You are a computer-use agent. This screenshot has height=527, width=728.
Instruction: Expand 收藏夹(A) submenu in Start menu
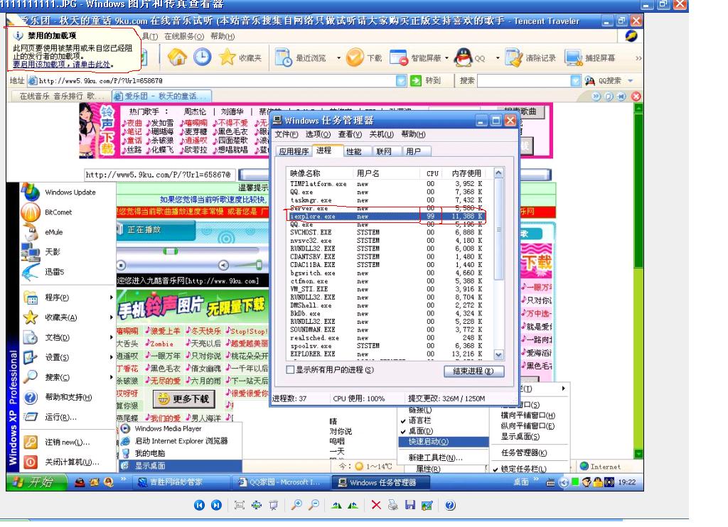click(x=112, y=317)
